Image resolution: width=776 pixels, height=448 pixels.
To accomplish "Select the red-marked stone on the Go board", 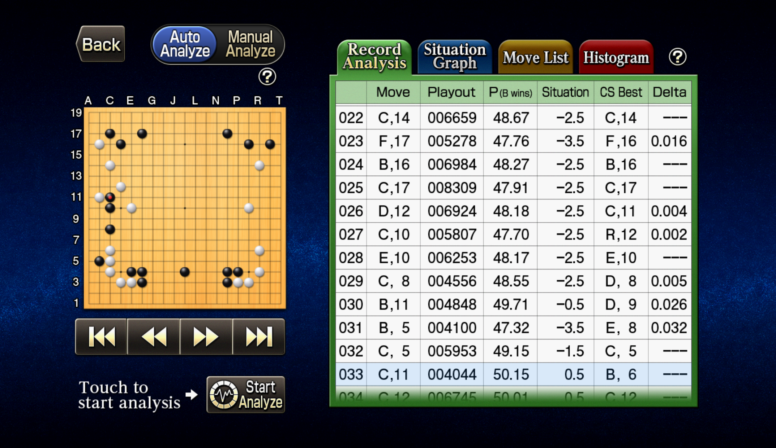I will coord(110,198).
